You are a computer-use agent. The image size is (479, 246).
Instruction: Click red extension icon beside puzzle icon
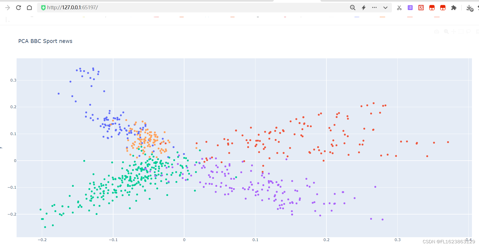click(x=443, y=8)
